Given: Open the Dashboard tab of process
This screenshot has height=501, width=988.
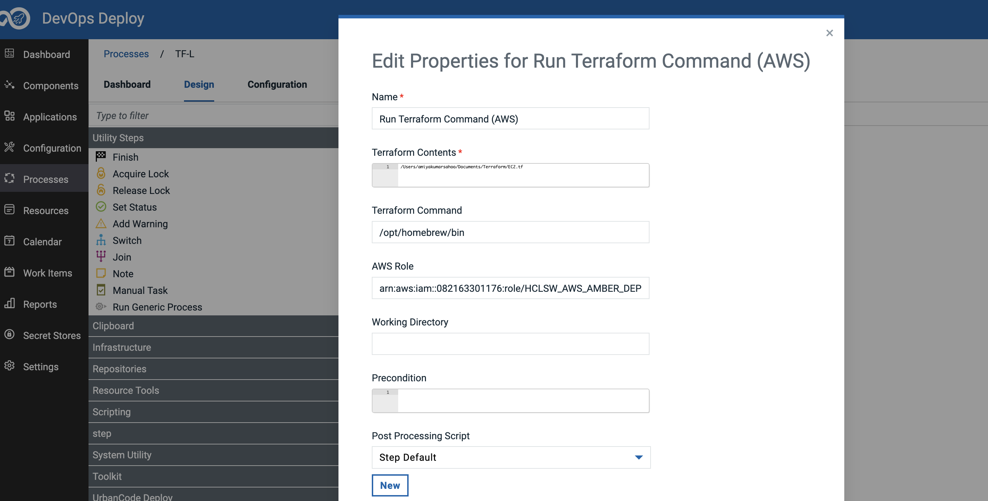Looking at the screenshot, I should (127, 84).
